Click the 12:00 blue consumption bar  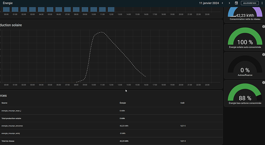111,10
